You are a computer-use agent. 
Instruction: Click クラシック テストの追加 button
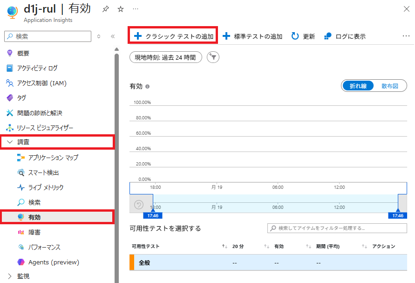pos(173,36)
